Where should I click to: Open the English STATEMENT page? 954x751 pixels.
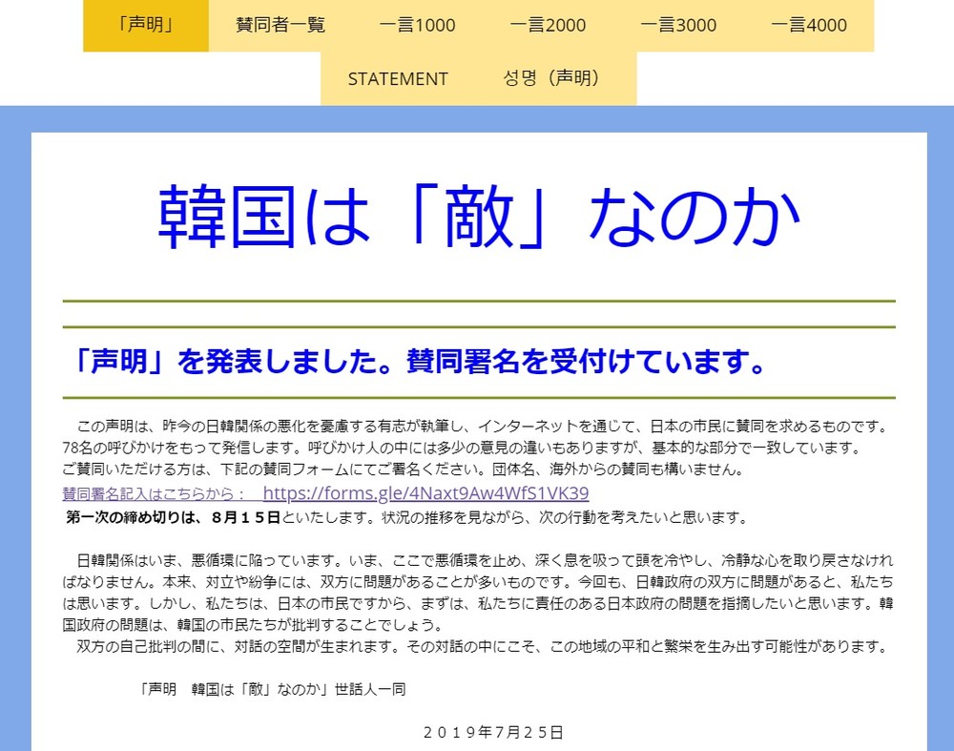coord(398,78)
